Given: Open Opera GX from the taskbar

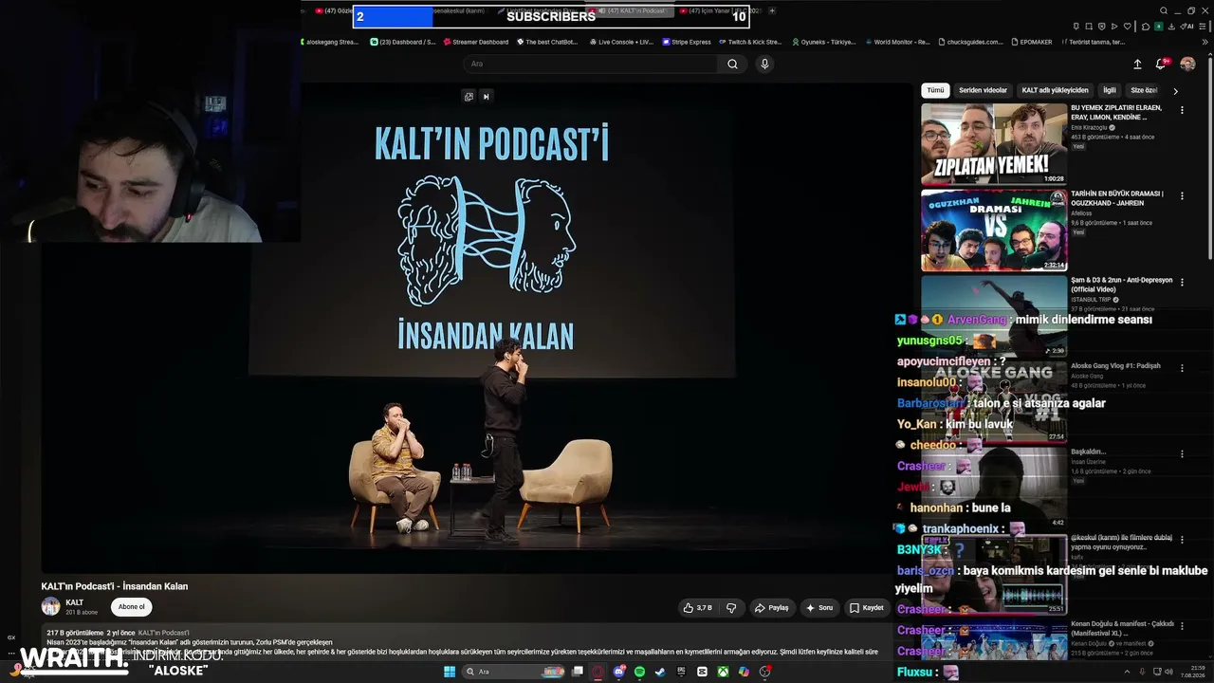Looking at the screenshot, I should (598, 672).
